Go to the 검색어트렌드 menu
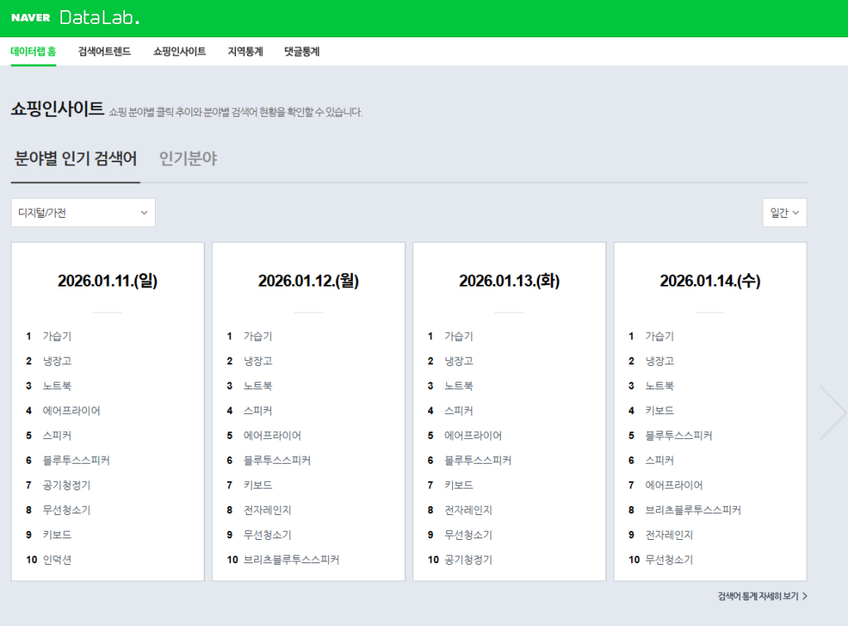This screenshot has width=848, height=626. pyautogui.click(x=104, y=51)
